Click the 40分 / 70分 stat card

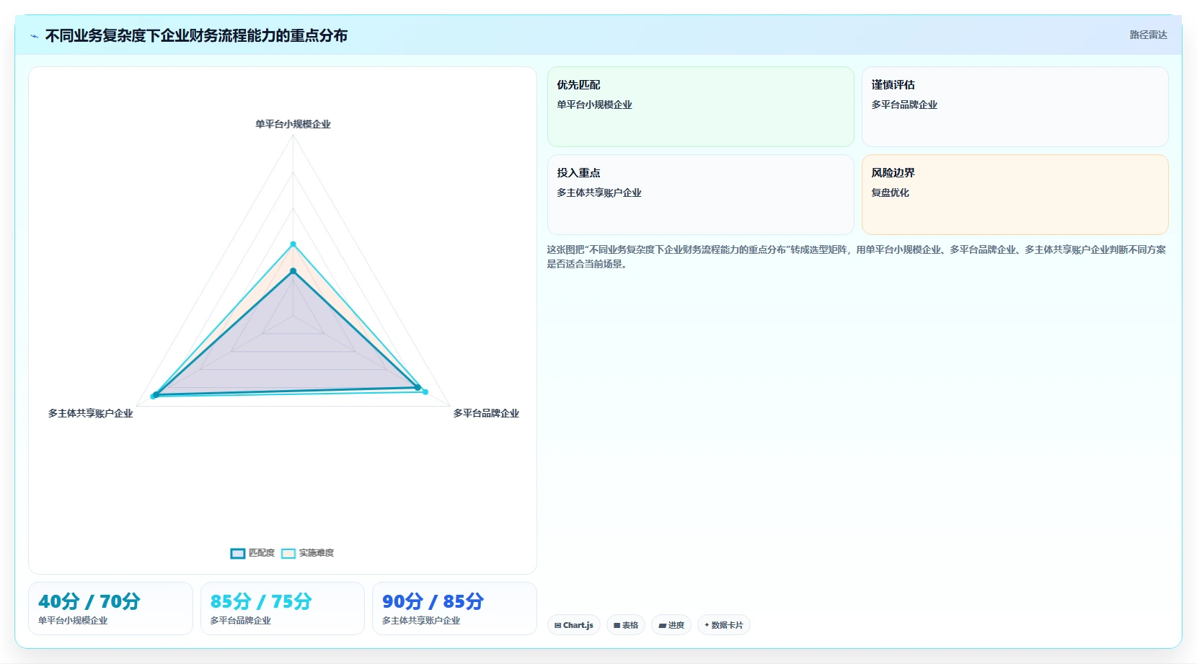[x=110, y=608]
